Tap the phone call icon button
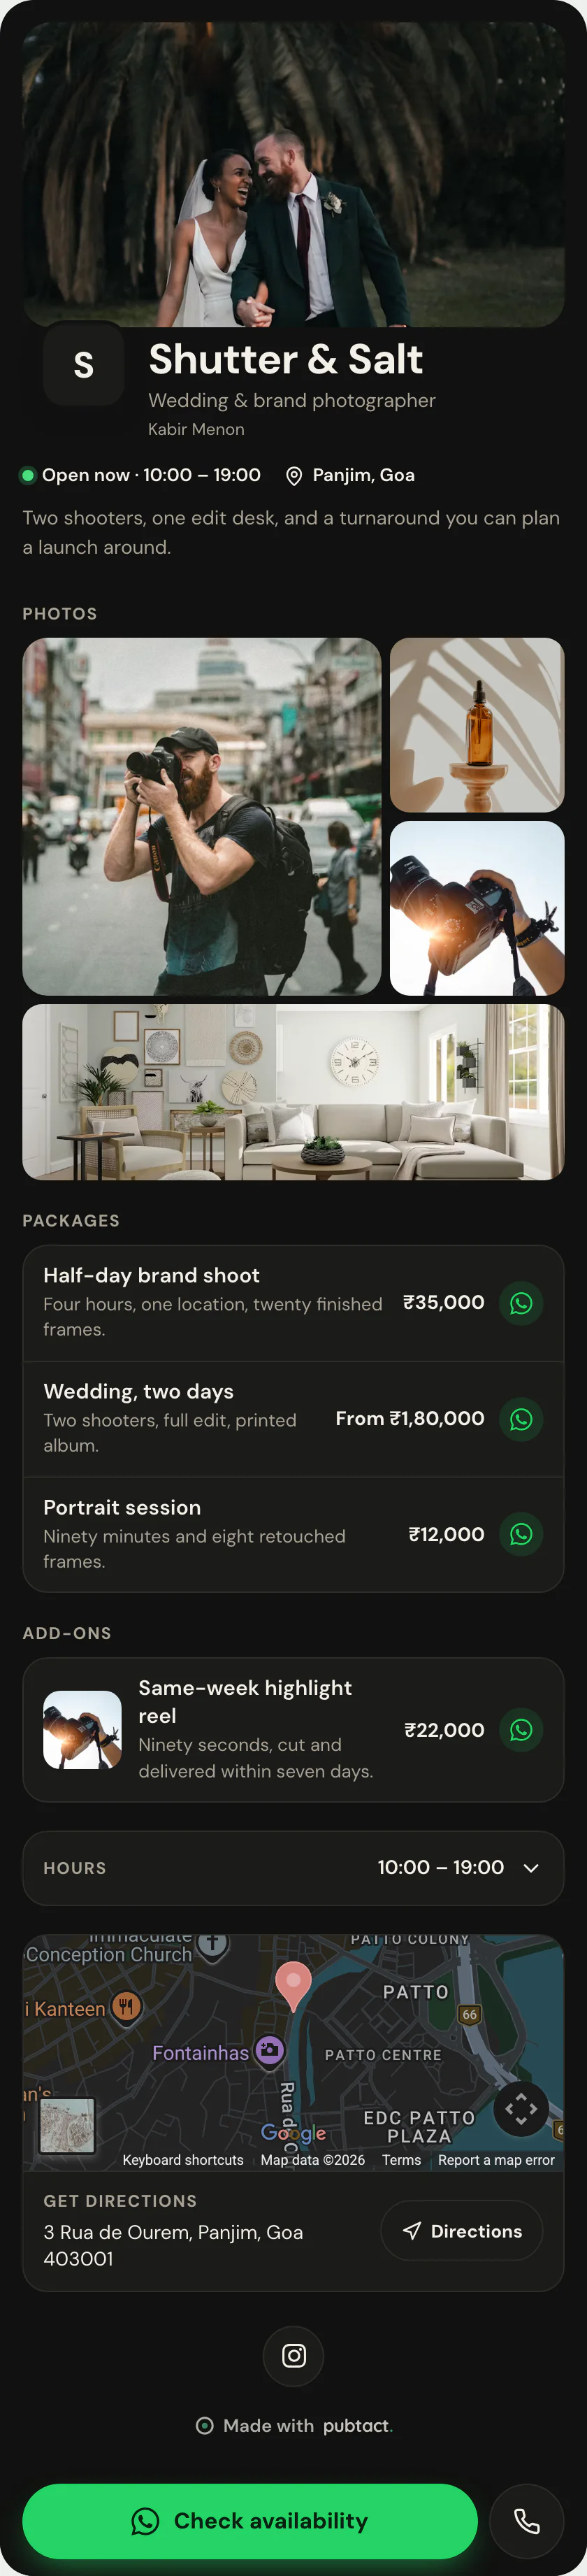 tap(527, 2521)
